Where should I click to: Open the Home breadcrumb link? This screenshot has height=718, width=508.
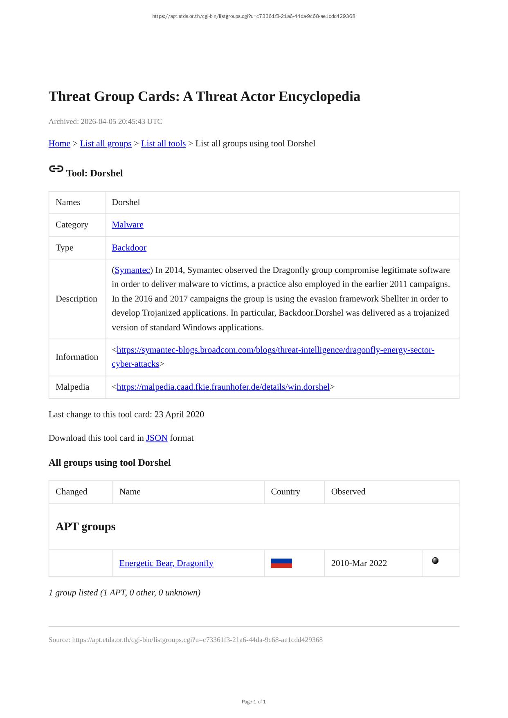59,144
